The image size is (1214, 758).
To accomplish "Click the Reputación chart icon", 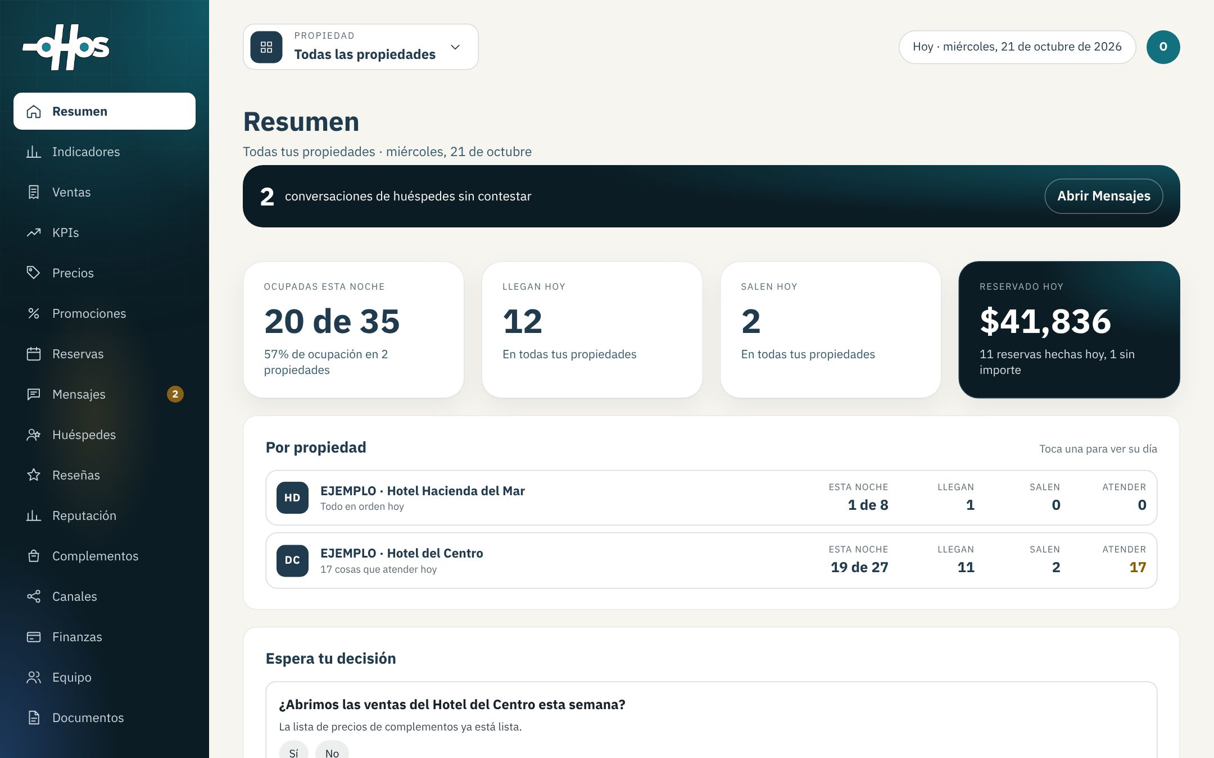I will (34, 515).
